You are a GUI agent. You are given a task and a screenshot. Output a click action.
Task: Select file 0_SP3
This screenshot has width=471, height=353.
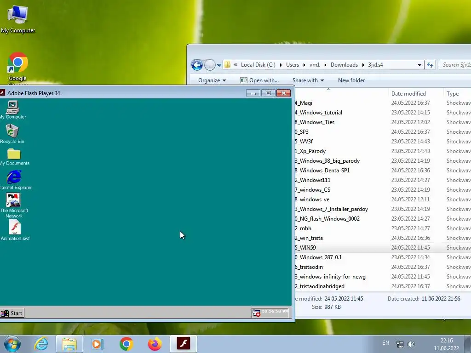[x=302, y=132]
